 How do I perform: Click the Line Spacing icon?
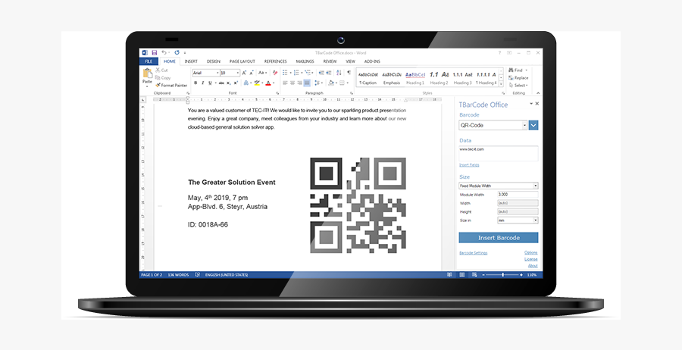click(317, 83)
